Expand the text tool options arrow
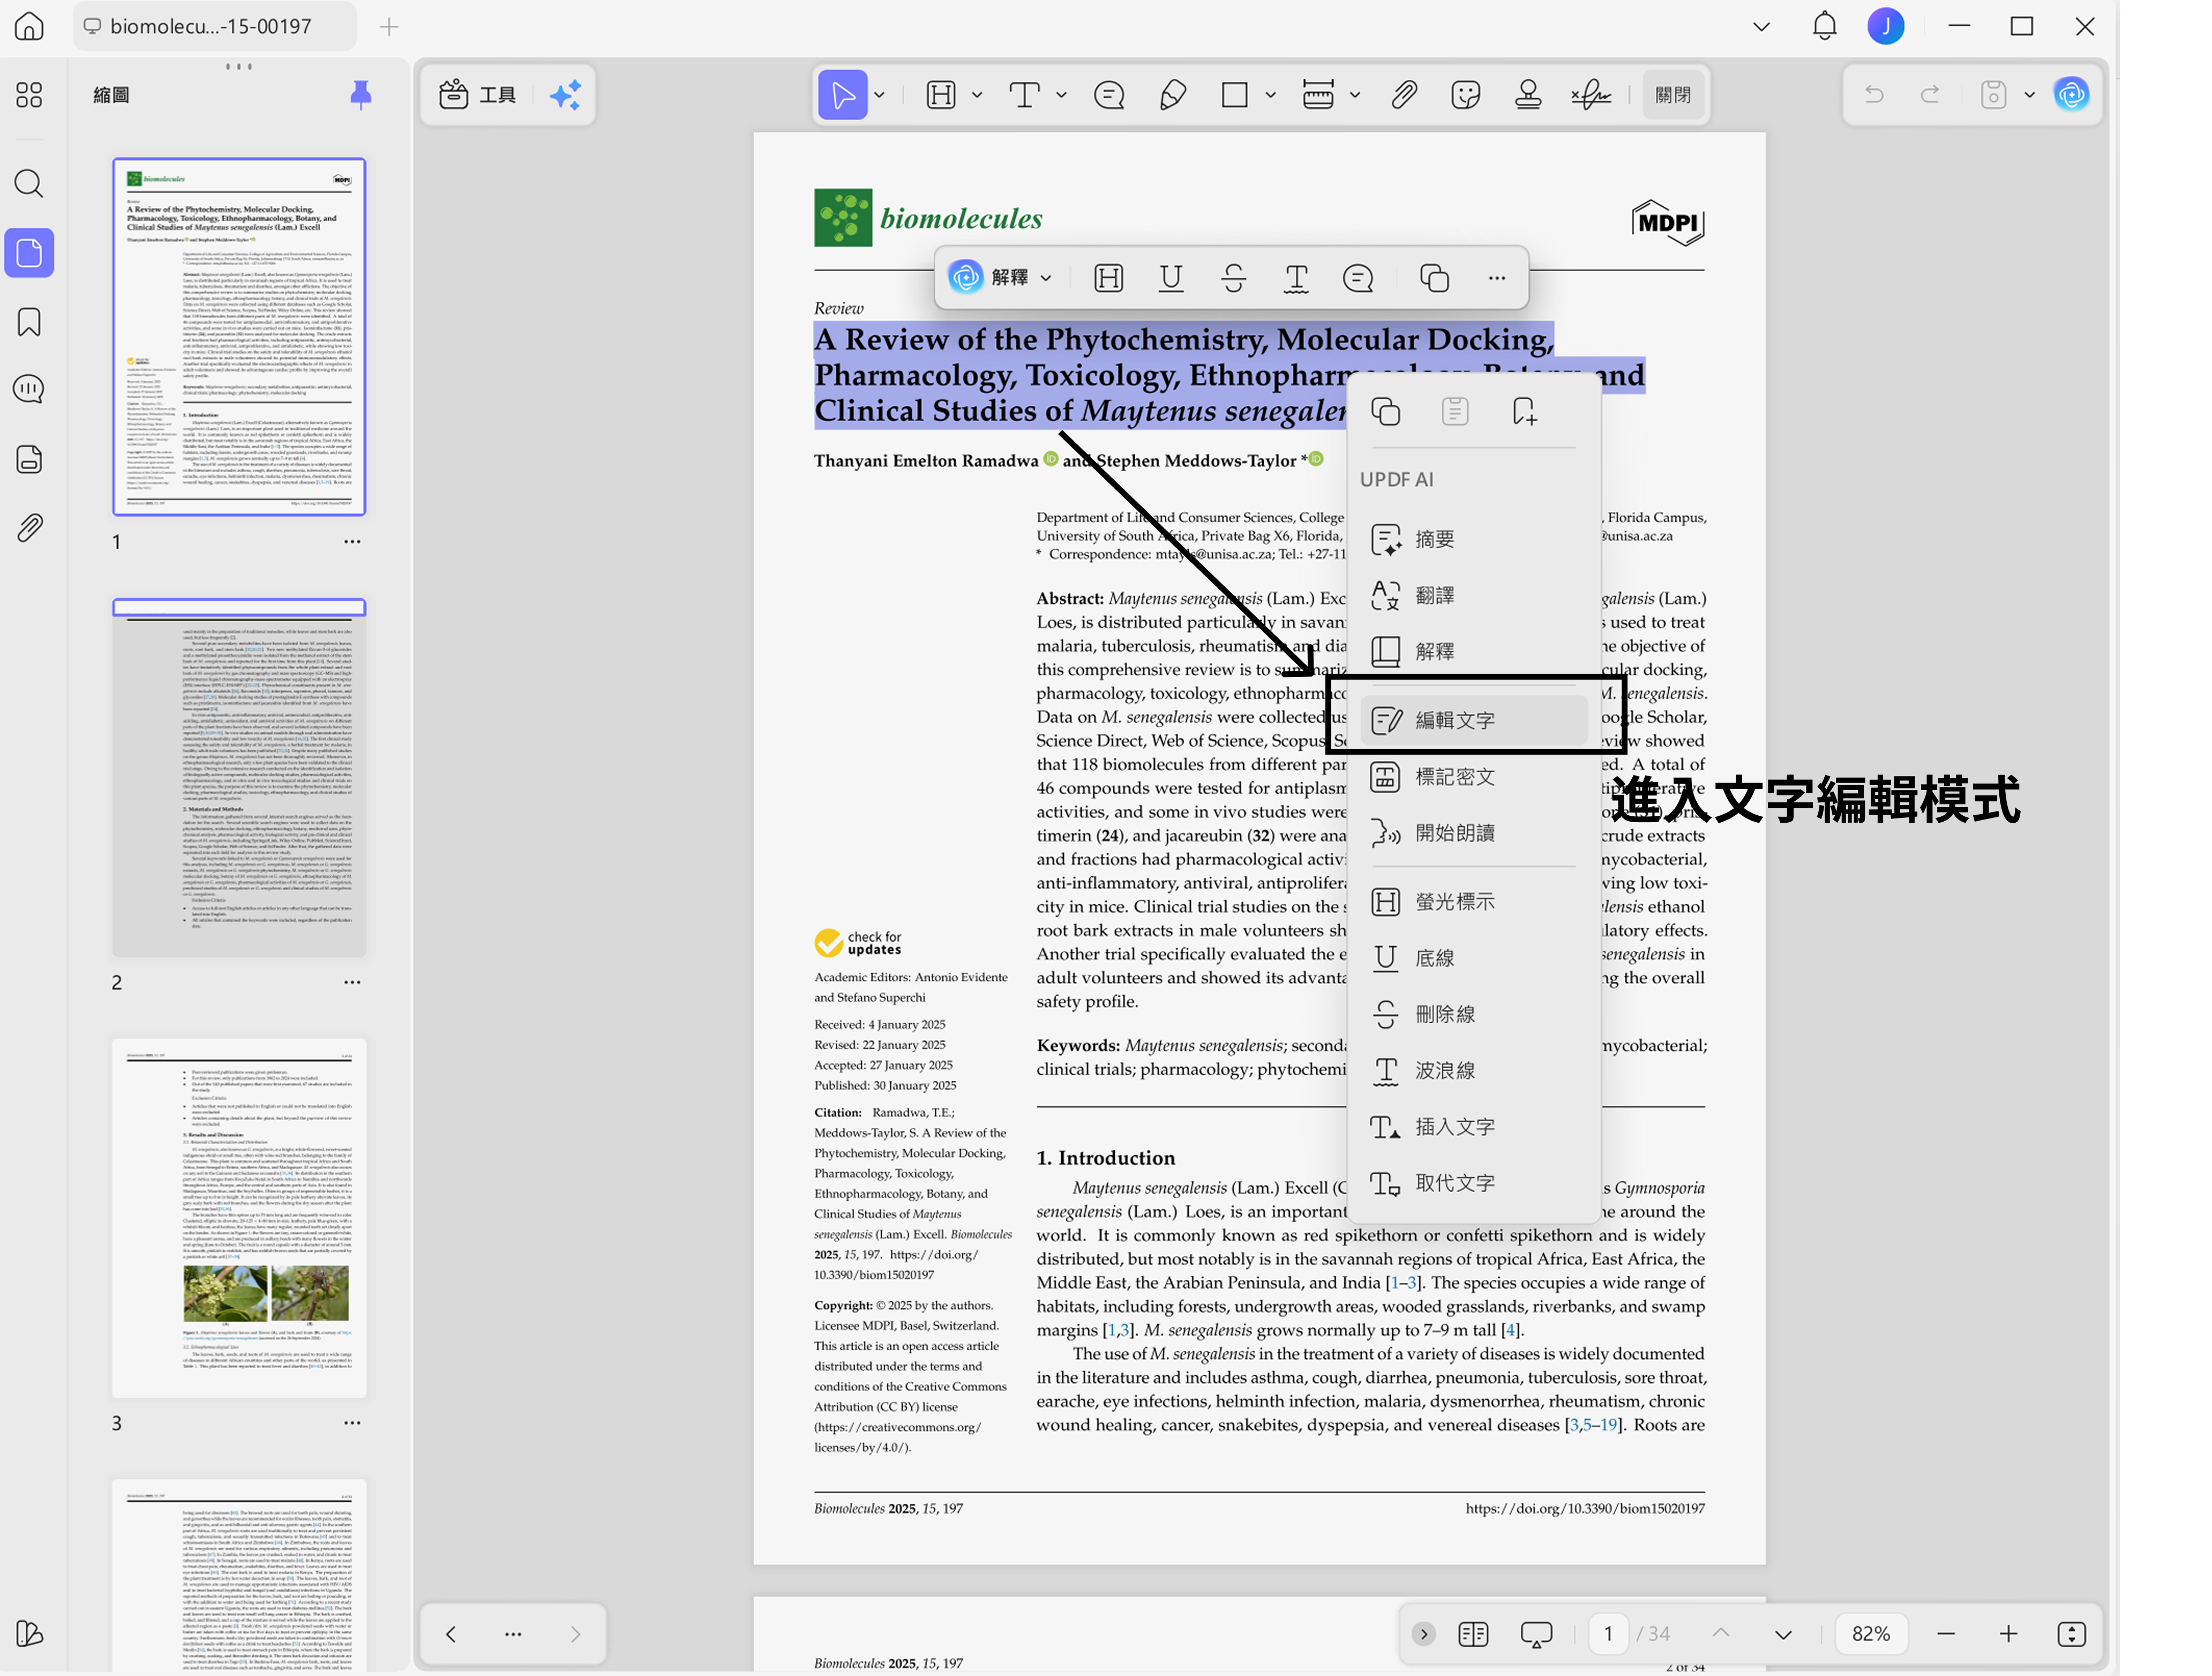The height and width of the screenshot is (1676, 2212). point(1061,95)
